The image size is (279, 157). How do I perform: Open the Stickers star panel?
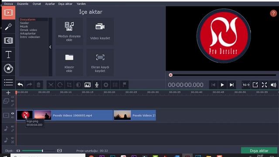8,68
